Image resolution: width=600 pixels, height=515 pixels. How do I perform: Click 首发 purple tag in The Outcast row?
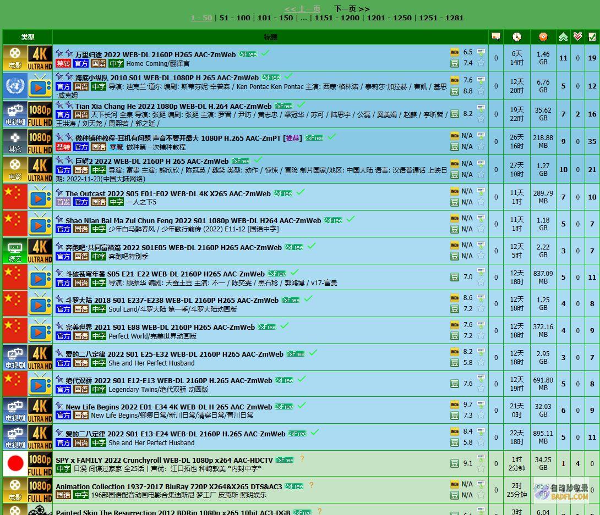(63, 202)
